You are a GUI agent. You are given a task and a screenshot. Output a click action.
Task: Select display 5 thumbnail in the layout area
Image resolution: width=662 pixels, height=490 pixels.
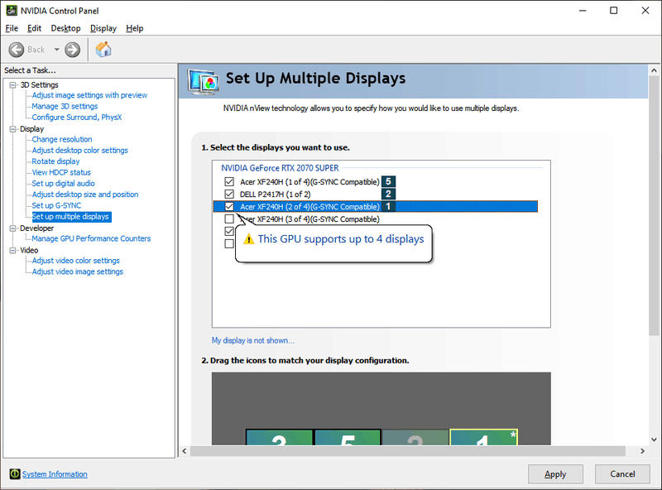tap(348, 437)
